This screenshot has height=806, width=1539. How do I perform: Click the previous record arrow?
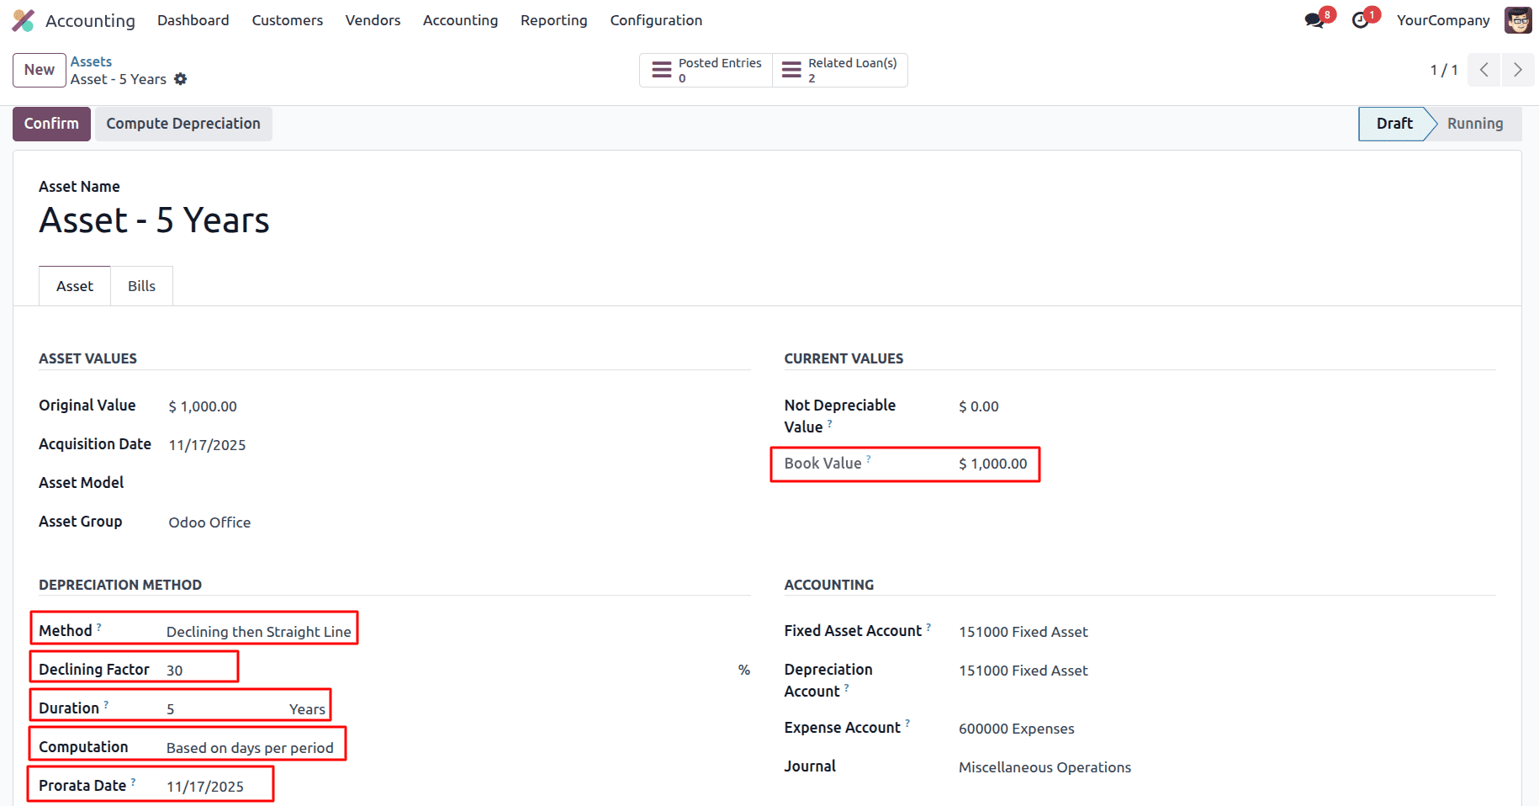(x=1483, y=70)
